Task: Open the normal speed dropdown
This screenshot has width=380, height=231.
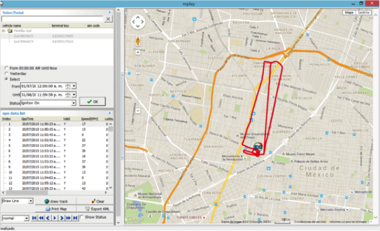Action: coord(26,218)
